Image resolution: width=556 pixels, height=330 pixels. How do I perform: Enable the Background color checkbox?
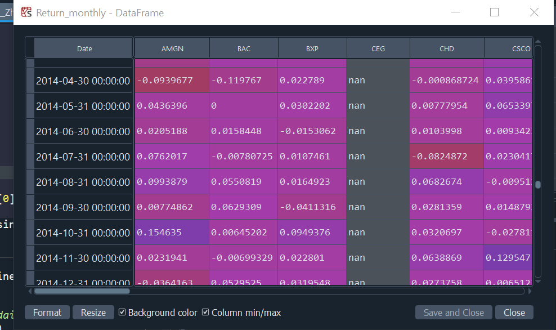[x=122, y=312]
